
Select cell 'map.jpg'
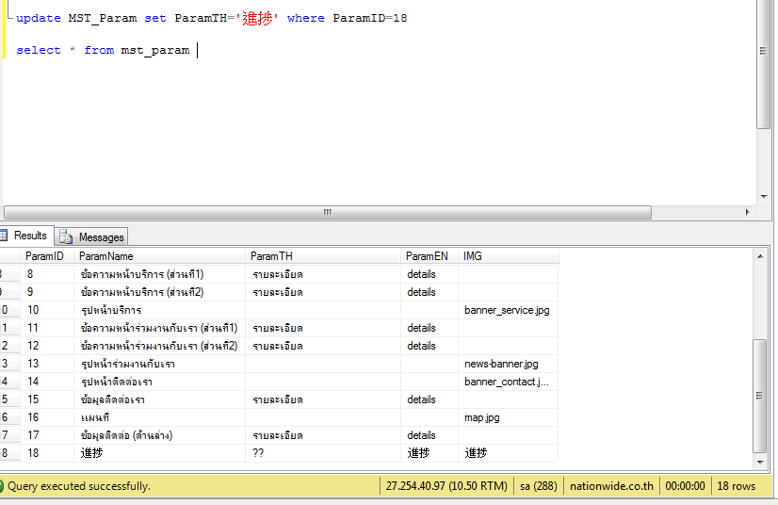[508, 417]
